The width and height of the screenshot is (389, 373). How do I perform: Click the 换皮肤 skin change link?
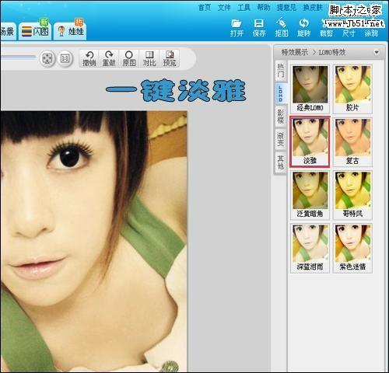pyautogui.click(x=313, y=8)
